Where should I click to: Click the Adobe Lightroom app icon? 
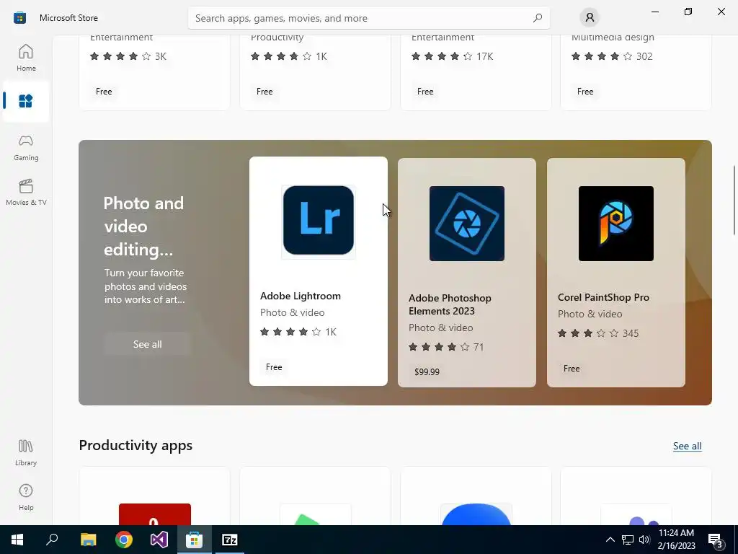point(318,221)
